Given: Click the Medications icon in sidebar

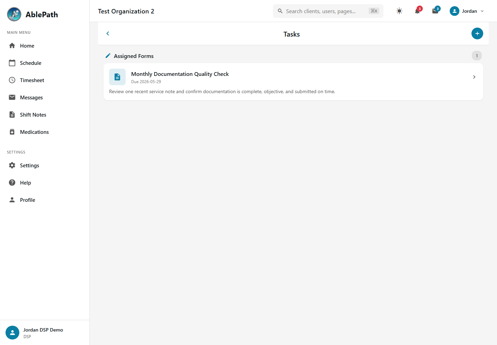Looking at the screenshot, I should click(x=12, y=132).
